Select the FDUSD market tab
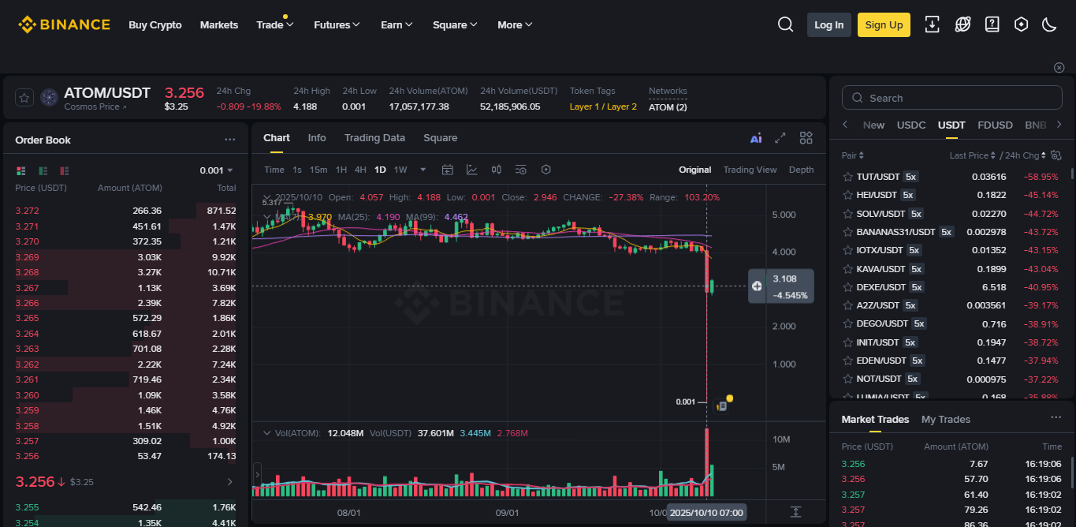The image size is (1076, 527). pos(995,125)
